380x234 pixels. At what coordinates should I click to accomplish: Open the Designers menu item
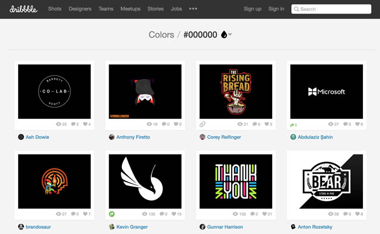pos(80,9)
